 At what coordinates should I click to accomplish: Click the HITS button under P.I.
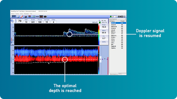coord(104,42)
